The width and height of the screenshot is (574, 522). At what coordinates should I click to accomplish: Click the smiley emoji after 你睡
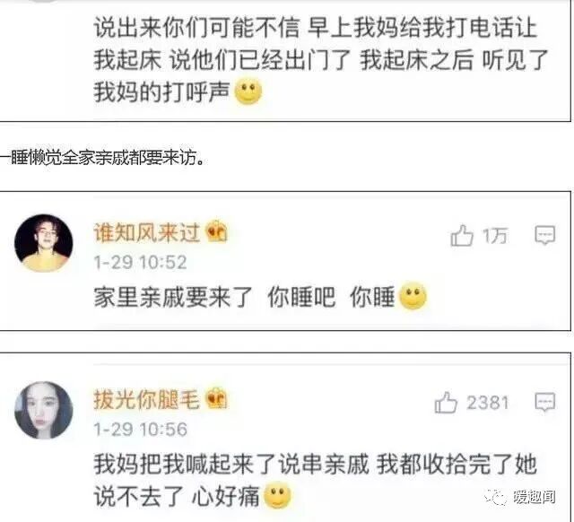click(413, 296)
